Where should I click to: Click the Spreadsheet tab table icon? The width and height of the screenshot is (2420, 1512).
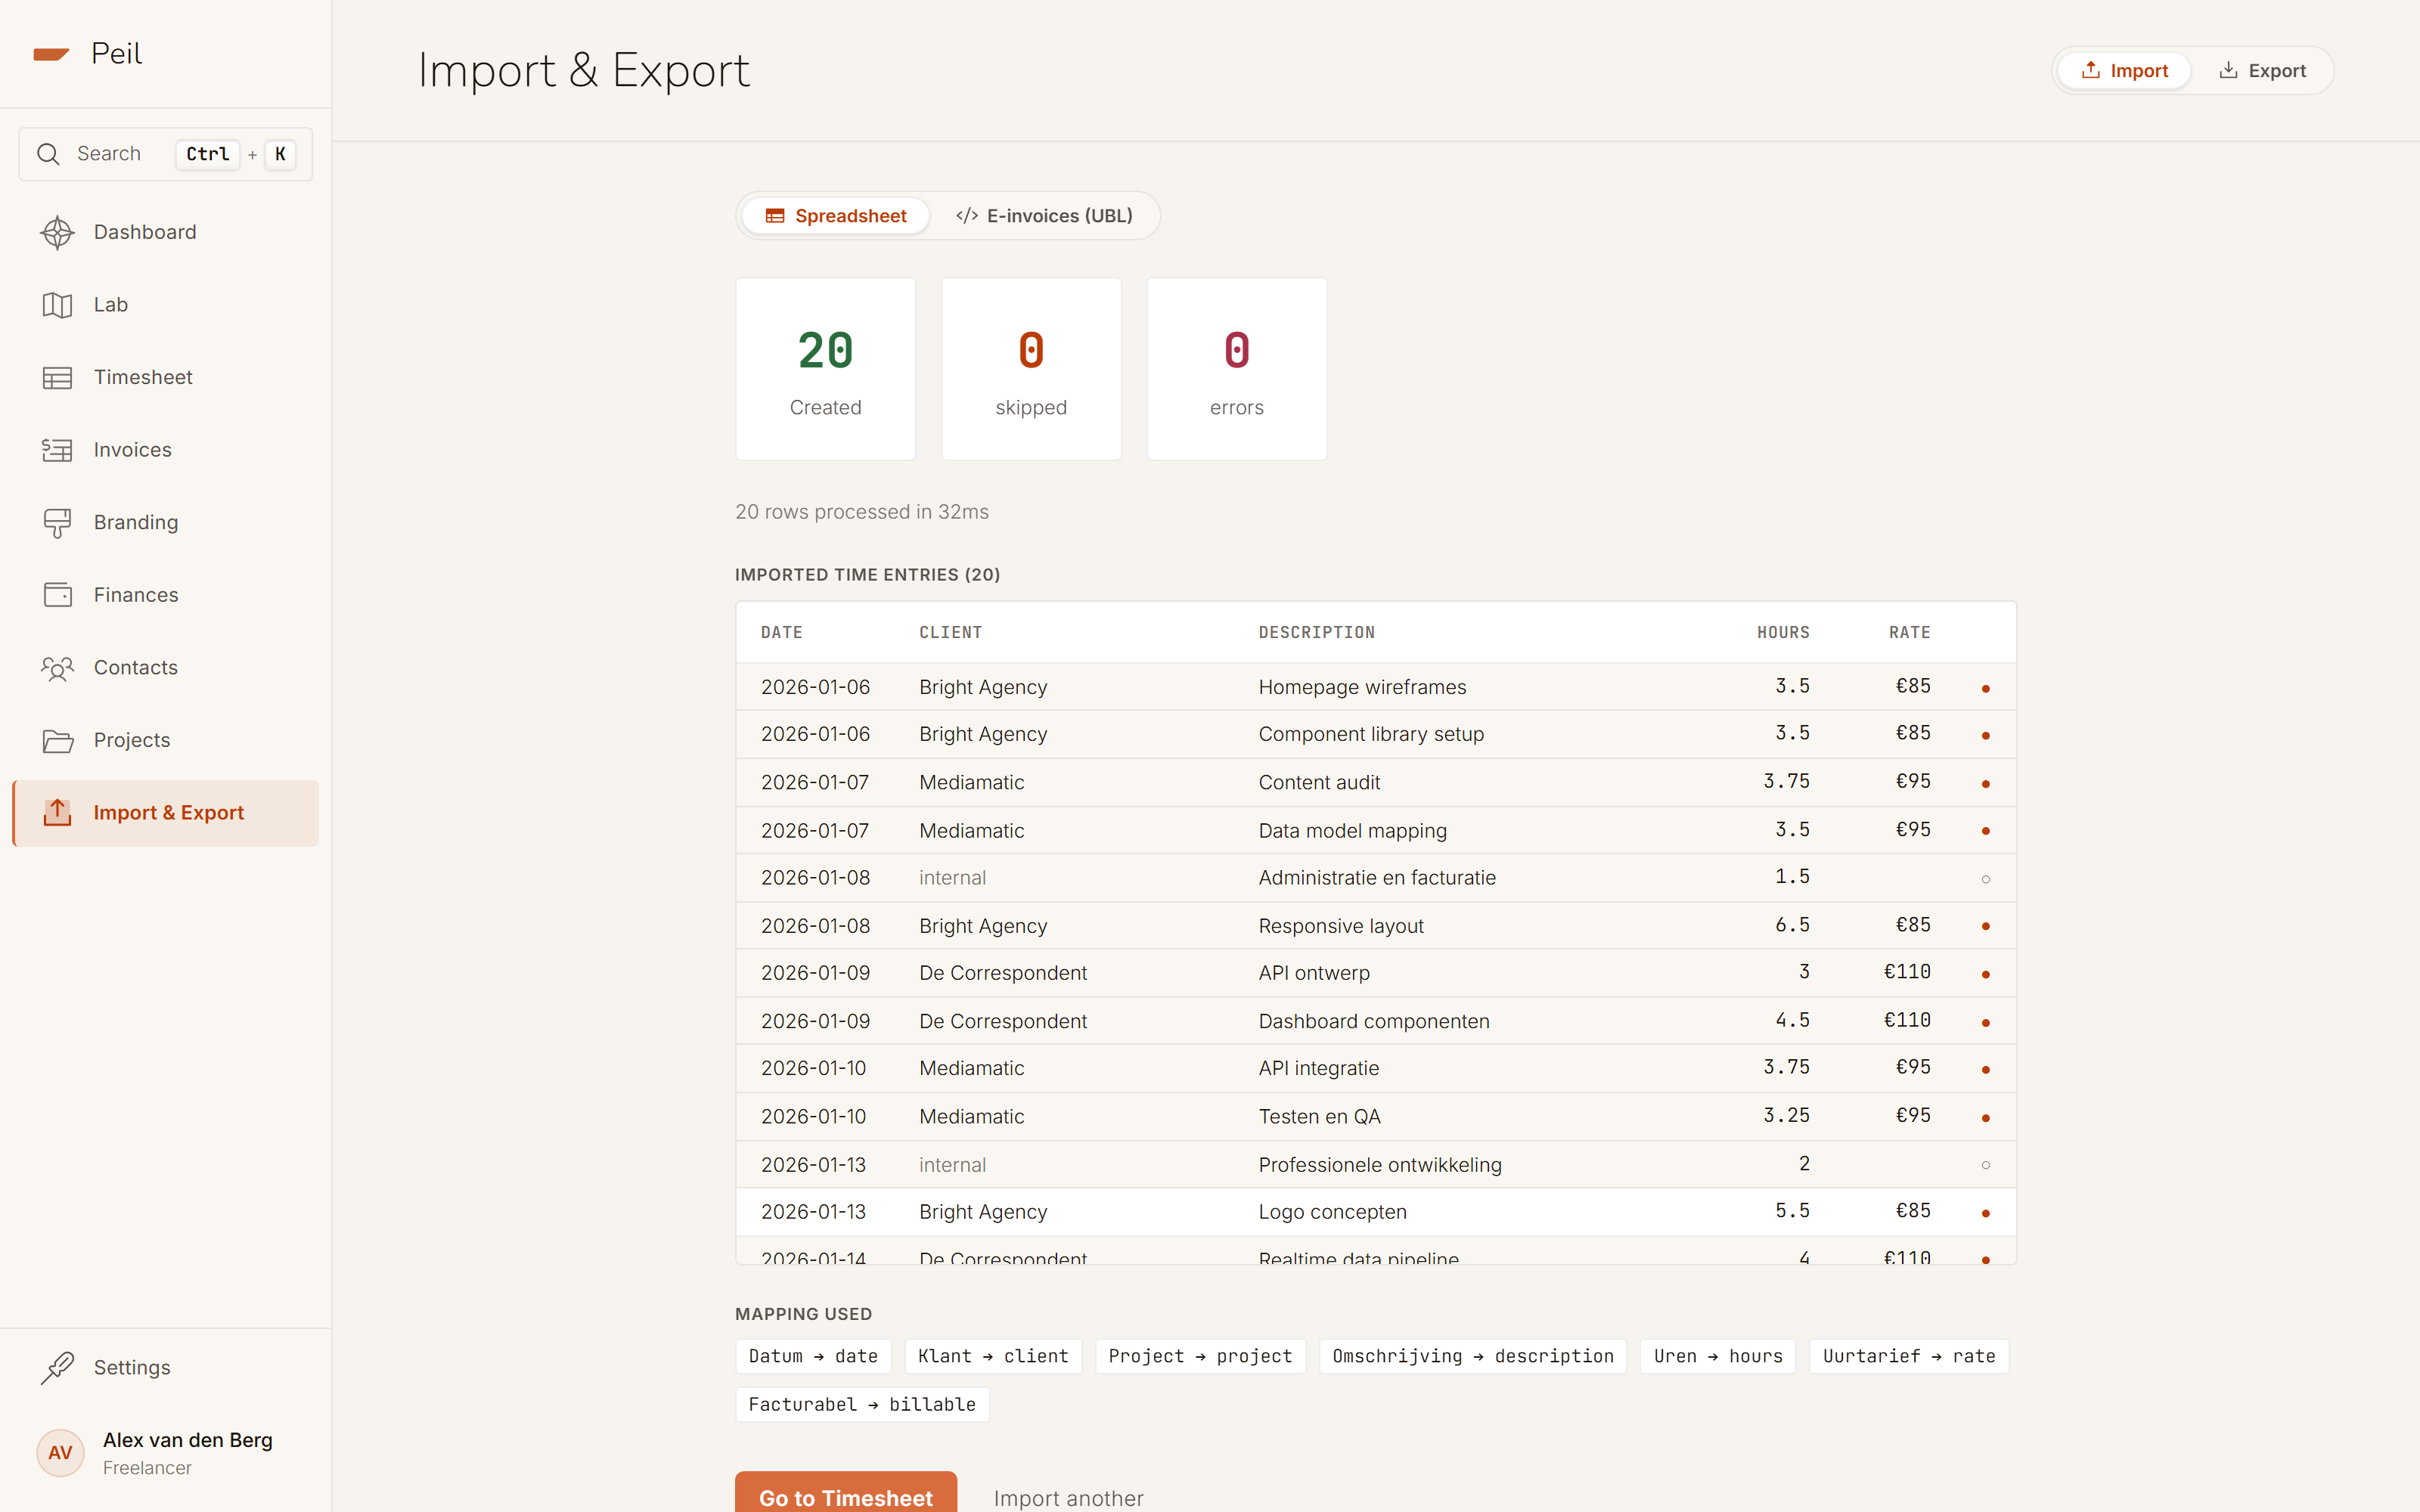(x=774, y=216)
